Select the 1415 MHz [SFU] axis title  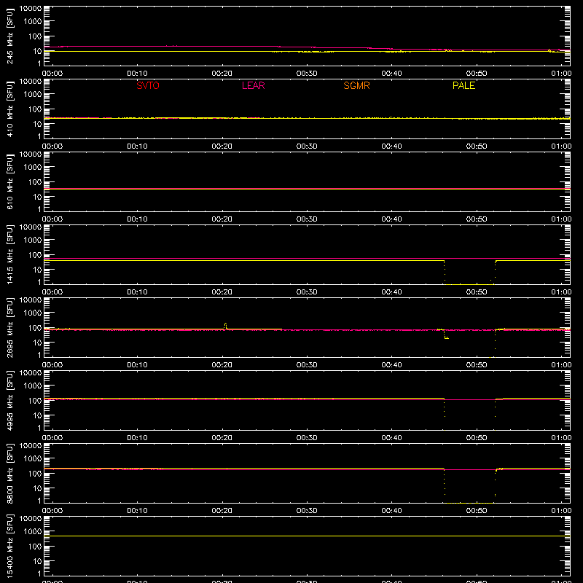click(10, 254)
